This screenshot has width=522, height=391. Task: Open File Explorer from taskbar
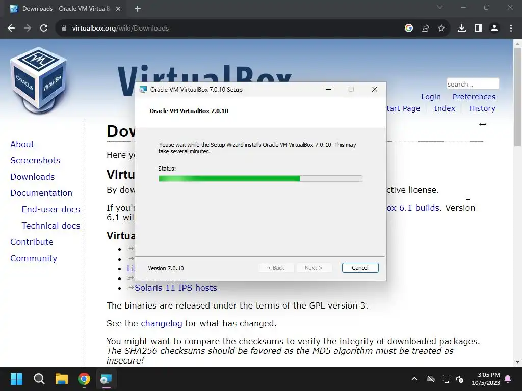(x=62, y=379)
